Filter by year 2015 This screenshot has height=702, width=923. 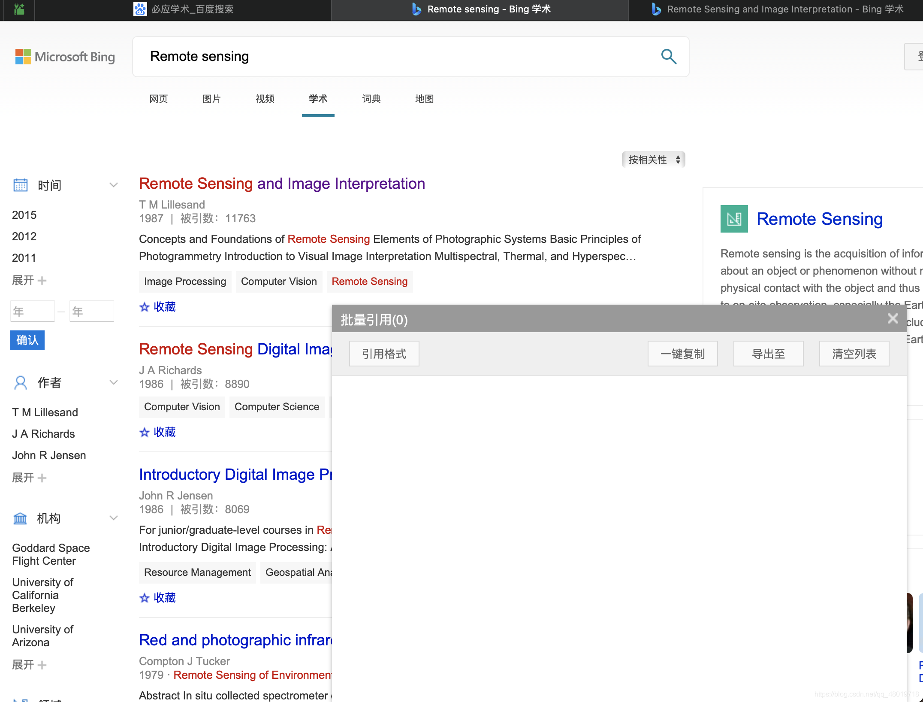click(x=24, y=215)
